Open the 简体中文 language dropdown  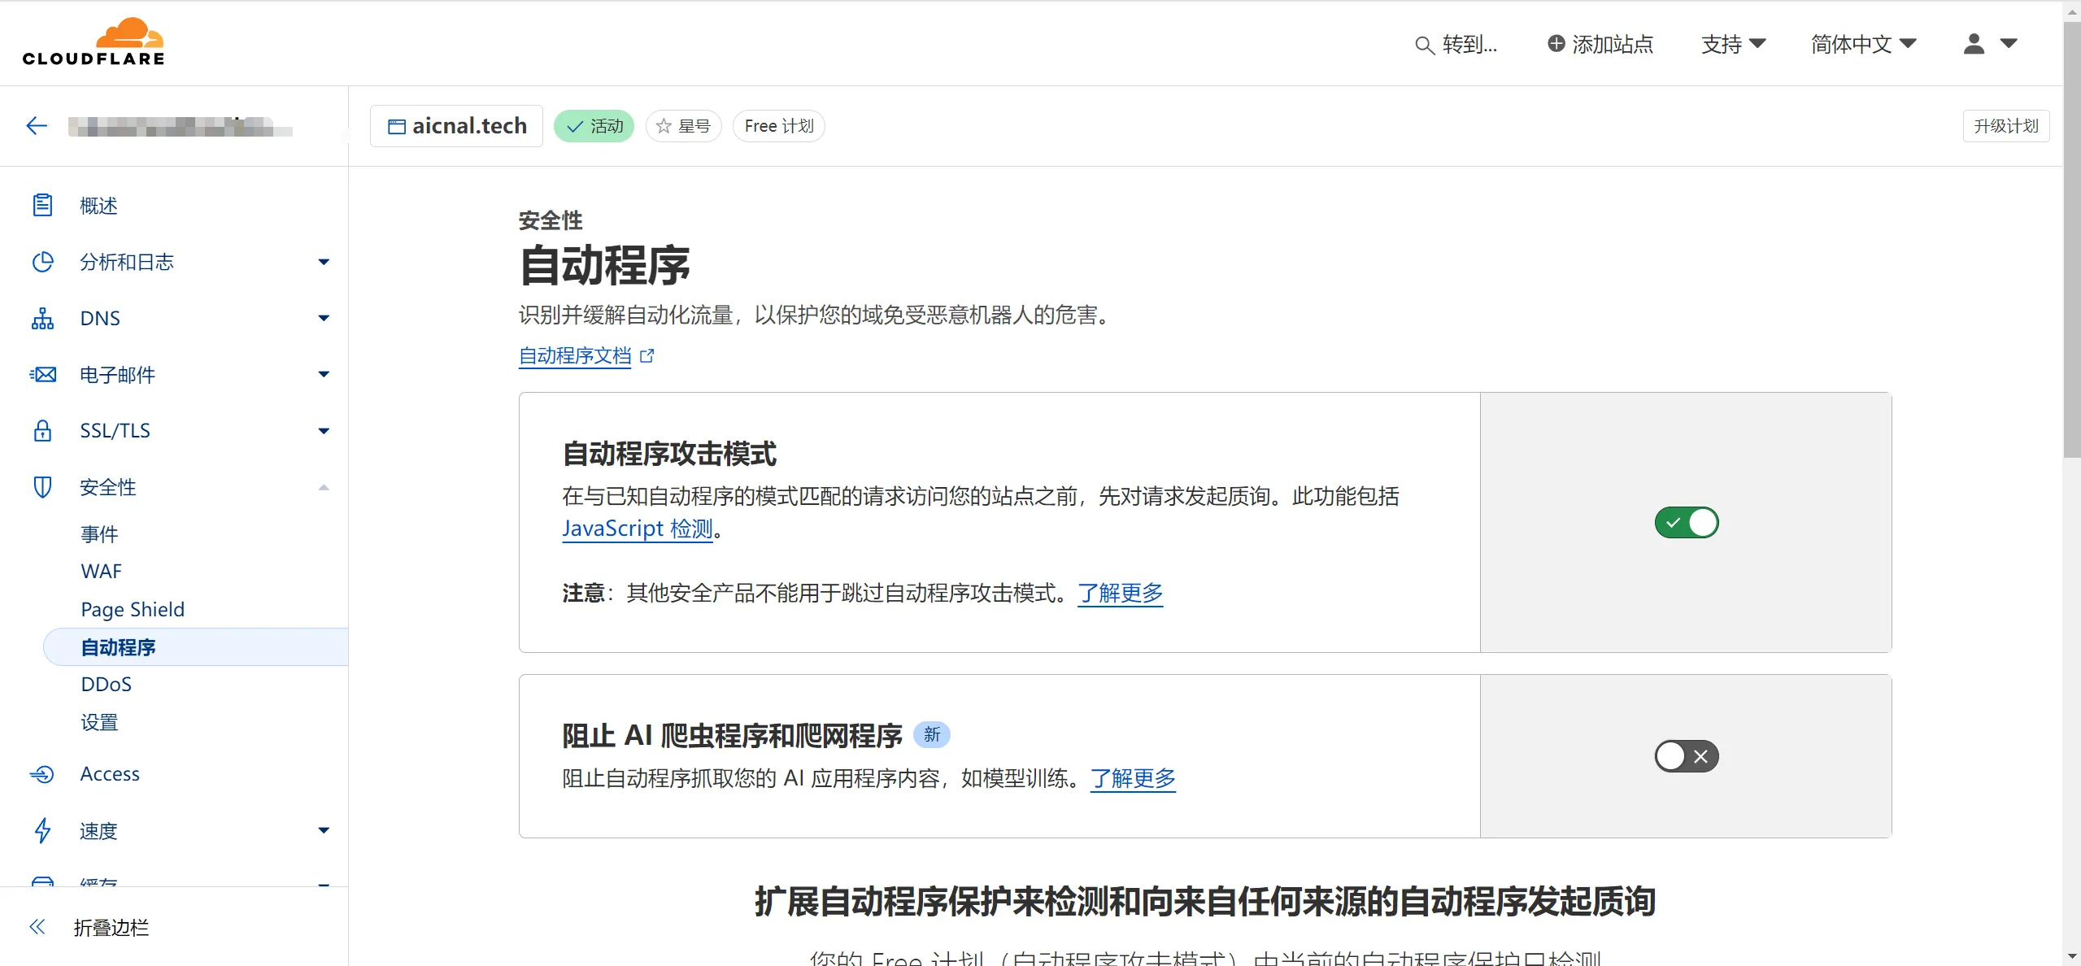[x=1863, y=44]
